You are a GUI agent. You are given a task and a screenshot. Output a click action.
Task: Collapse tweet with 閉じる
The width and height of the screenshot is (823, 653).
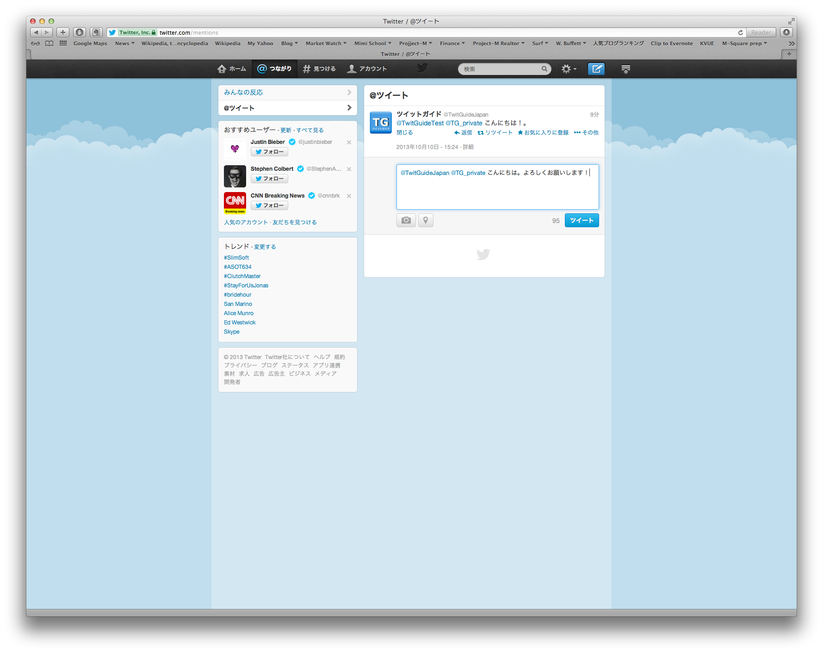point(404,133)
